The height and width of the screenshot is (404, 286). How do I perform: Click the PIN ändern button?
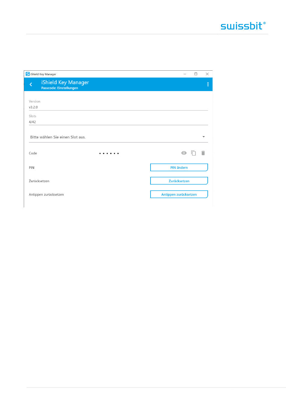(x=179, y=167)
